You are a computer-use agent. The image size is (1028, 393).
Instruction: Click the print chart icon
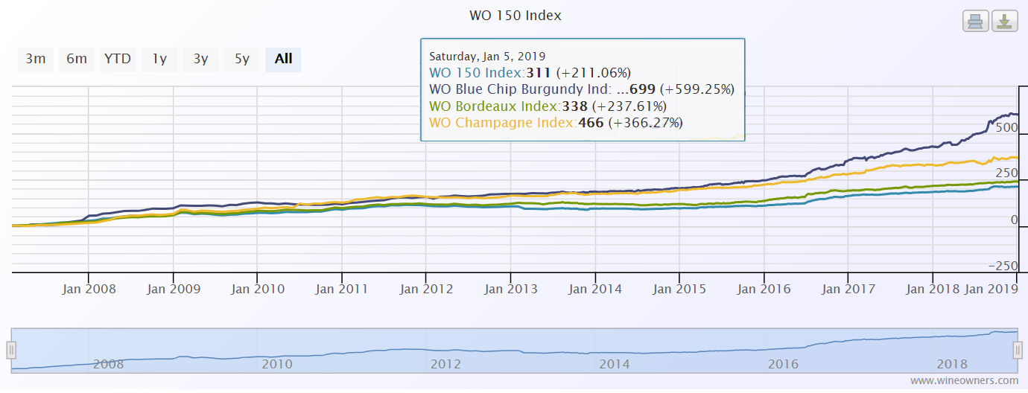click(974, 22)
